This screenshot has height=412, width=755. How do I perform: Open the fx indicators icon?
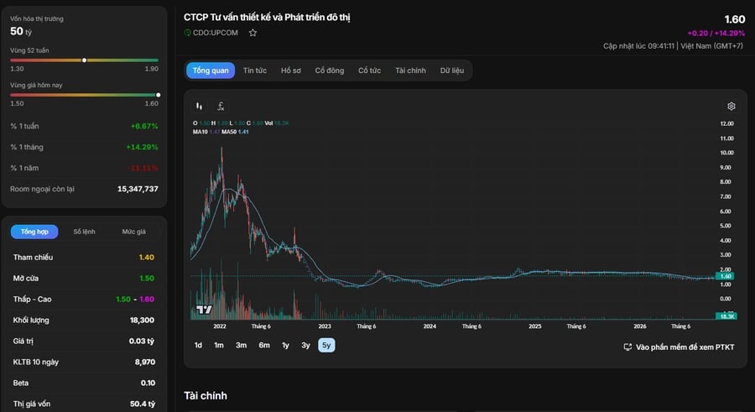point(221,107)
